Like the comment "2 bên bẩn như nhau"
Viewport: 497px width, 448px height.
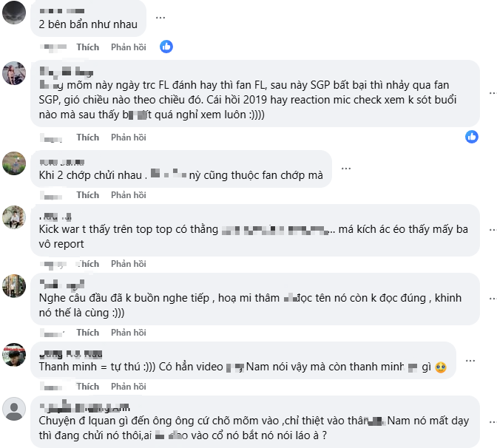click(x=87, y=47)
